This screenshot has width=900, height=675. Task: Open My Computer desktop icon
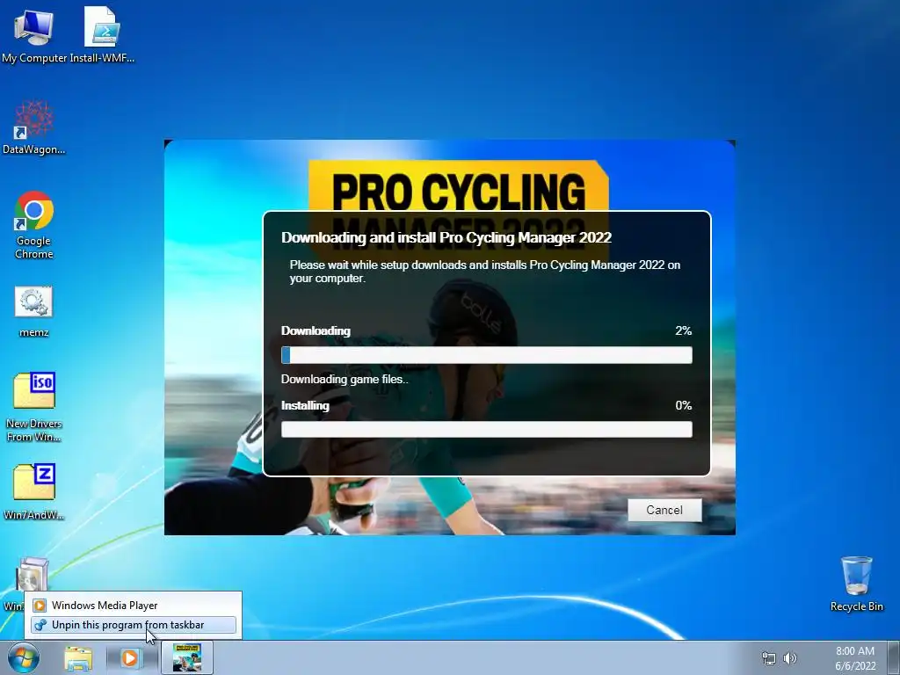[x=34, y=34]
